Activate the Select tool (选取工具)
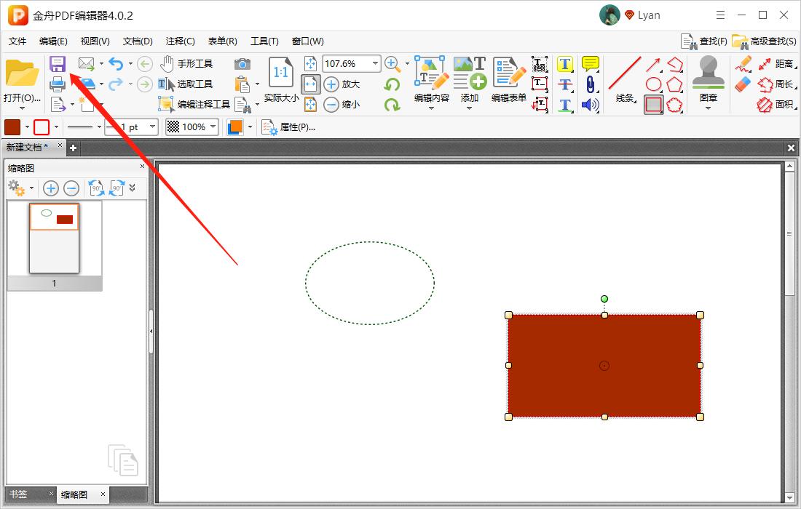 pos(186,84)
